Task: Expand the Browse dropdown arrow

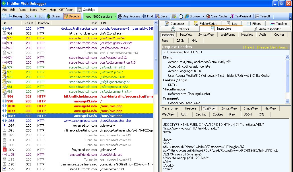Action: [203, 17]
